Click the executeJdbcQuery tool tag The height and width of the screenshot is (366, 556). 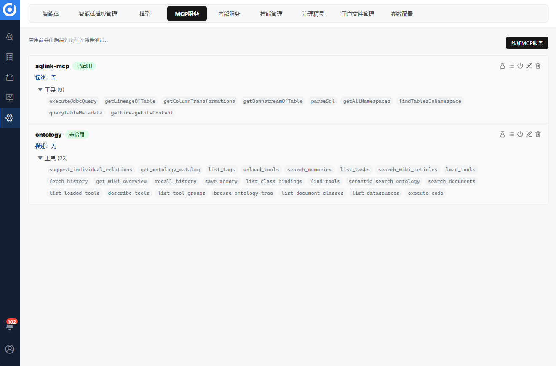[73, 101]
